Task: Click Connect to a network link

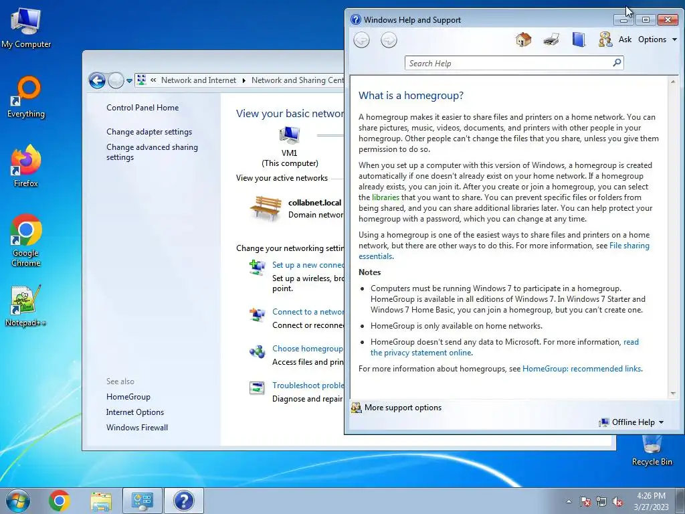Action: pos(308,312)
